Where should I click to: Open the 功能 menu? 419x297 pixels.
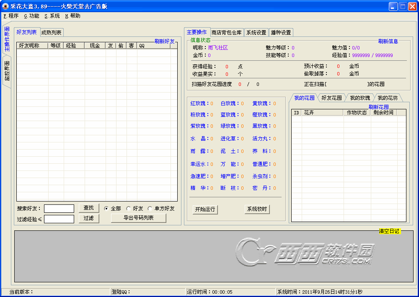pyautogui.click(x=31, y=16)
